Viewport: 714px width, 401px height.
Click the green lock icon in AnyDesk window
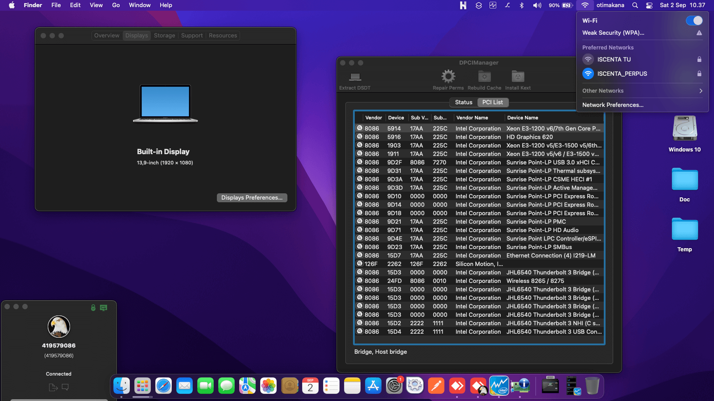click(x=93, y=307)
